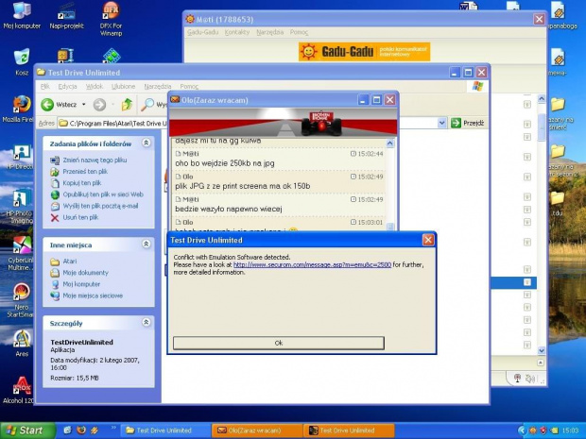Click first quick launch icon beside Start
The width and height of the screenshot is (586, 439).
[x=67, y=431]
